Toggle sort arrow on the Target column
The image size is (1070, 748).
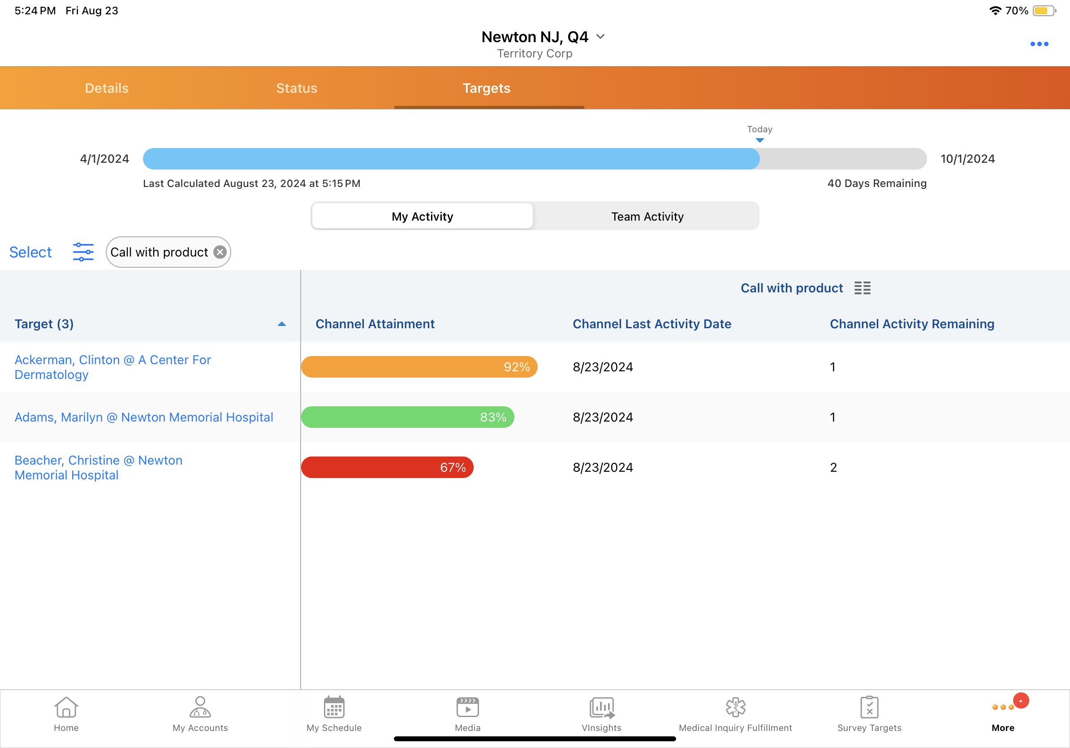tap(281, 324)
